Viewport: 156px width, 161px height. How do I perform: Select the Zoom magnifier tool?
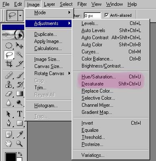(x=19, y=143)
